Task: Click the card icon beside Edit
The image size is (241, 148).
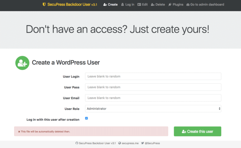Action: point(139,4)
